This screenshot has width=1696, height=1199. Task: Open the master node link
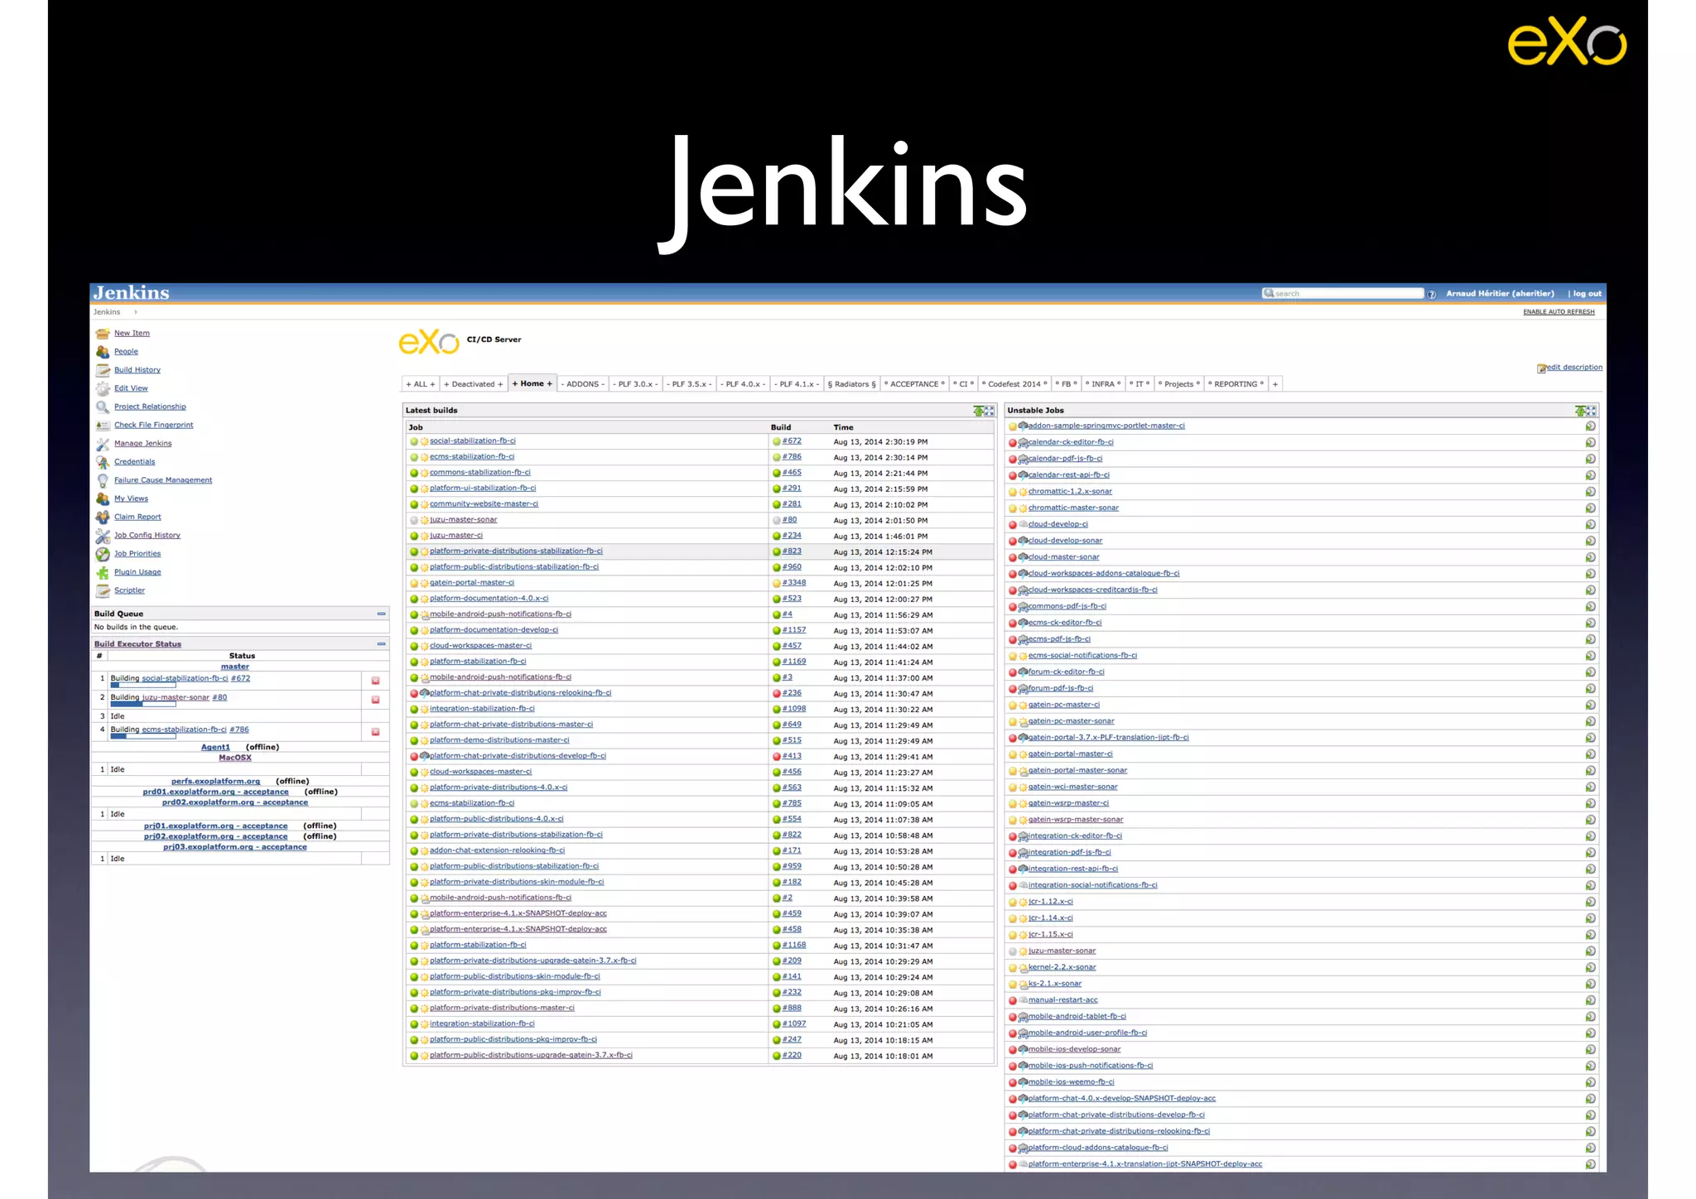[x=235, y=667]
